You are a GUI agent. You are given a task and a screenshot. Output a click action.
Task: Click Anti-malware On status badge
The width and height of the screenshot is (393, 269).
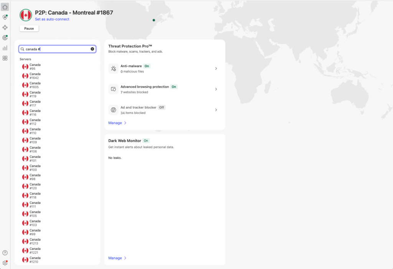point(147,66)
